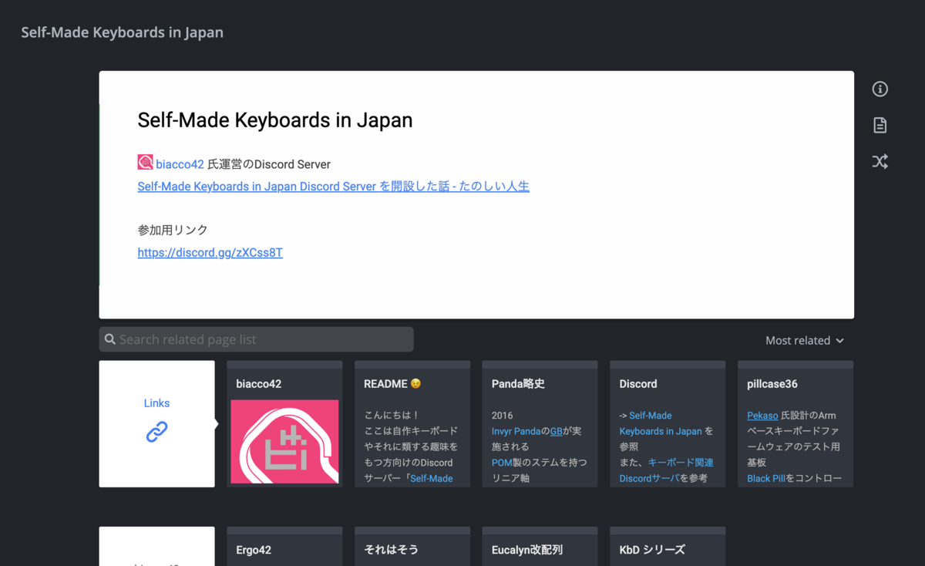Open the Ergo42 page card
Image resolution: width=925 pixels, height=566 pixels.
point(284,547)
